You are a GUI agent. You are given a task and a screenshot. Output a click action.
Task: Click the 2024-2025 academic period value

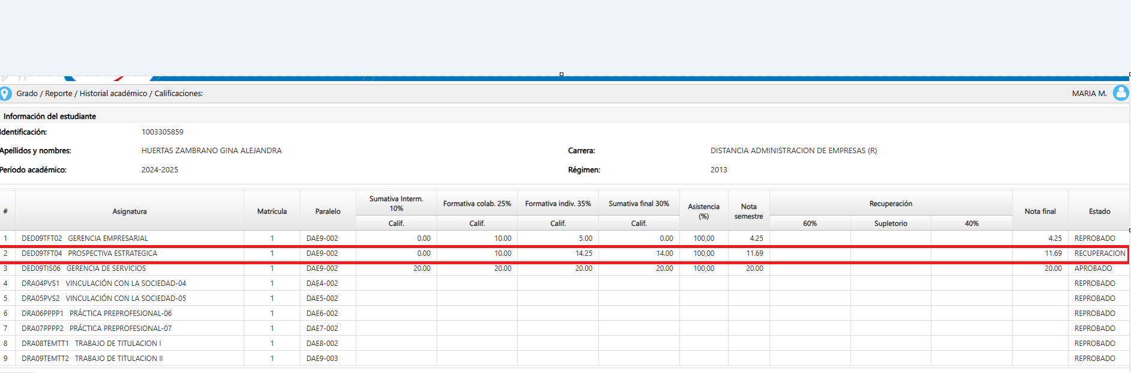click(160, 170)
